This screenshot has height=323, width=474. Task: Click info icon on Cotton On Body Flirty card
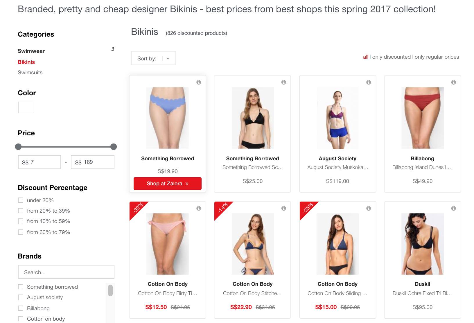point(199,208)
